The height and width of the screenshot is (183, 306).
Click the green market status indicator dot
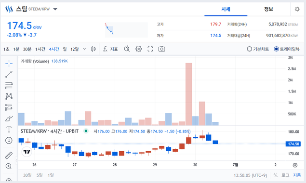click(x=86, y=131)
